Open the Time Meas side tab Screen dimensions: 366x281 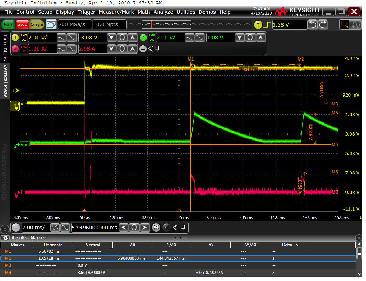(5, 47)
